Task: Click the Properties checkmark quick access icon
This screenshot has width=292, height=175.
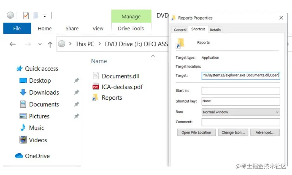Action: point(26,16)
